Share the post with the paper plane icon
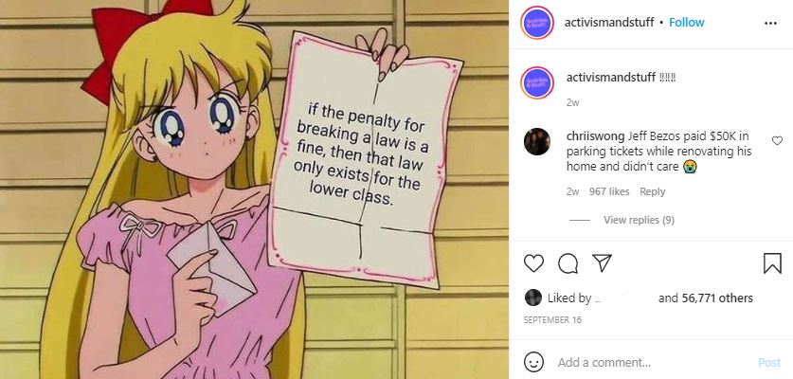Image resolution: width=793 pixels, height=379 pixels. [x=602, y=262]
